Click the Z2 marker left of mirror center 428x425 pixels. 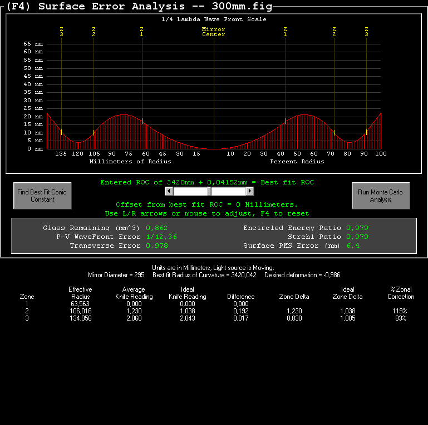[x=94, y=32]
